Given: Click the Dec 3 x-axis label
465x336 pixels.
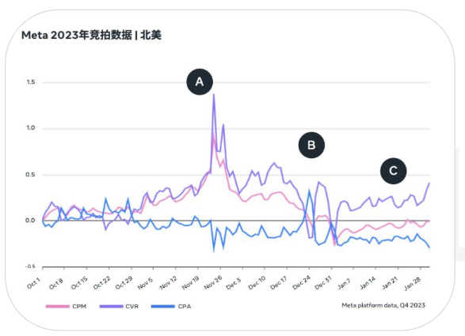Looking at the screenshot, I should 234,284.
